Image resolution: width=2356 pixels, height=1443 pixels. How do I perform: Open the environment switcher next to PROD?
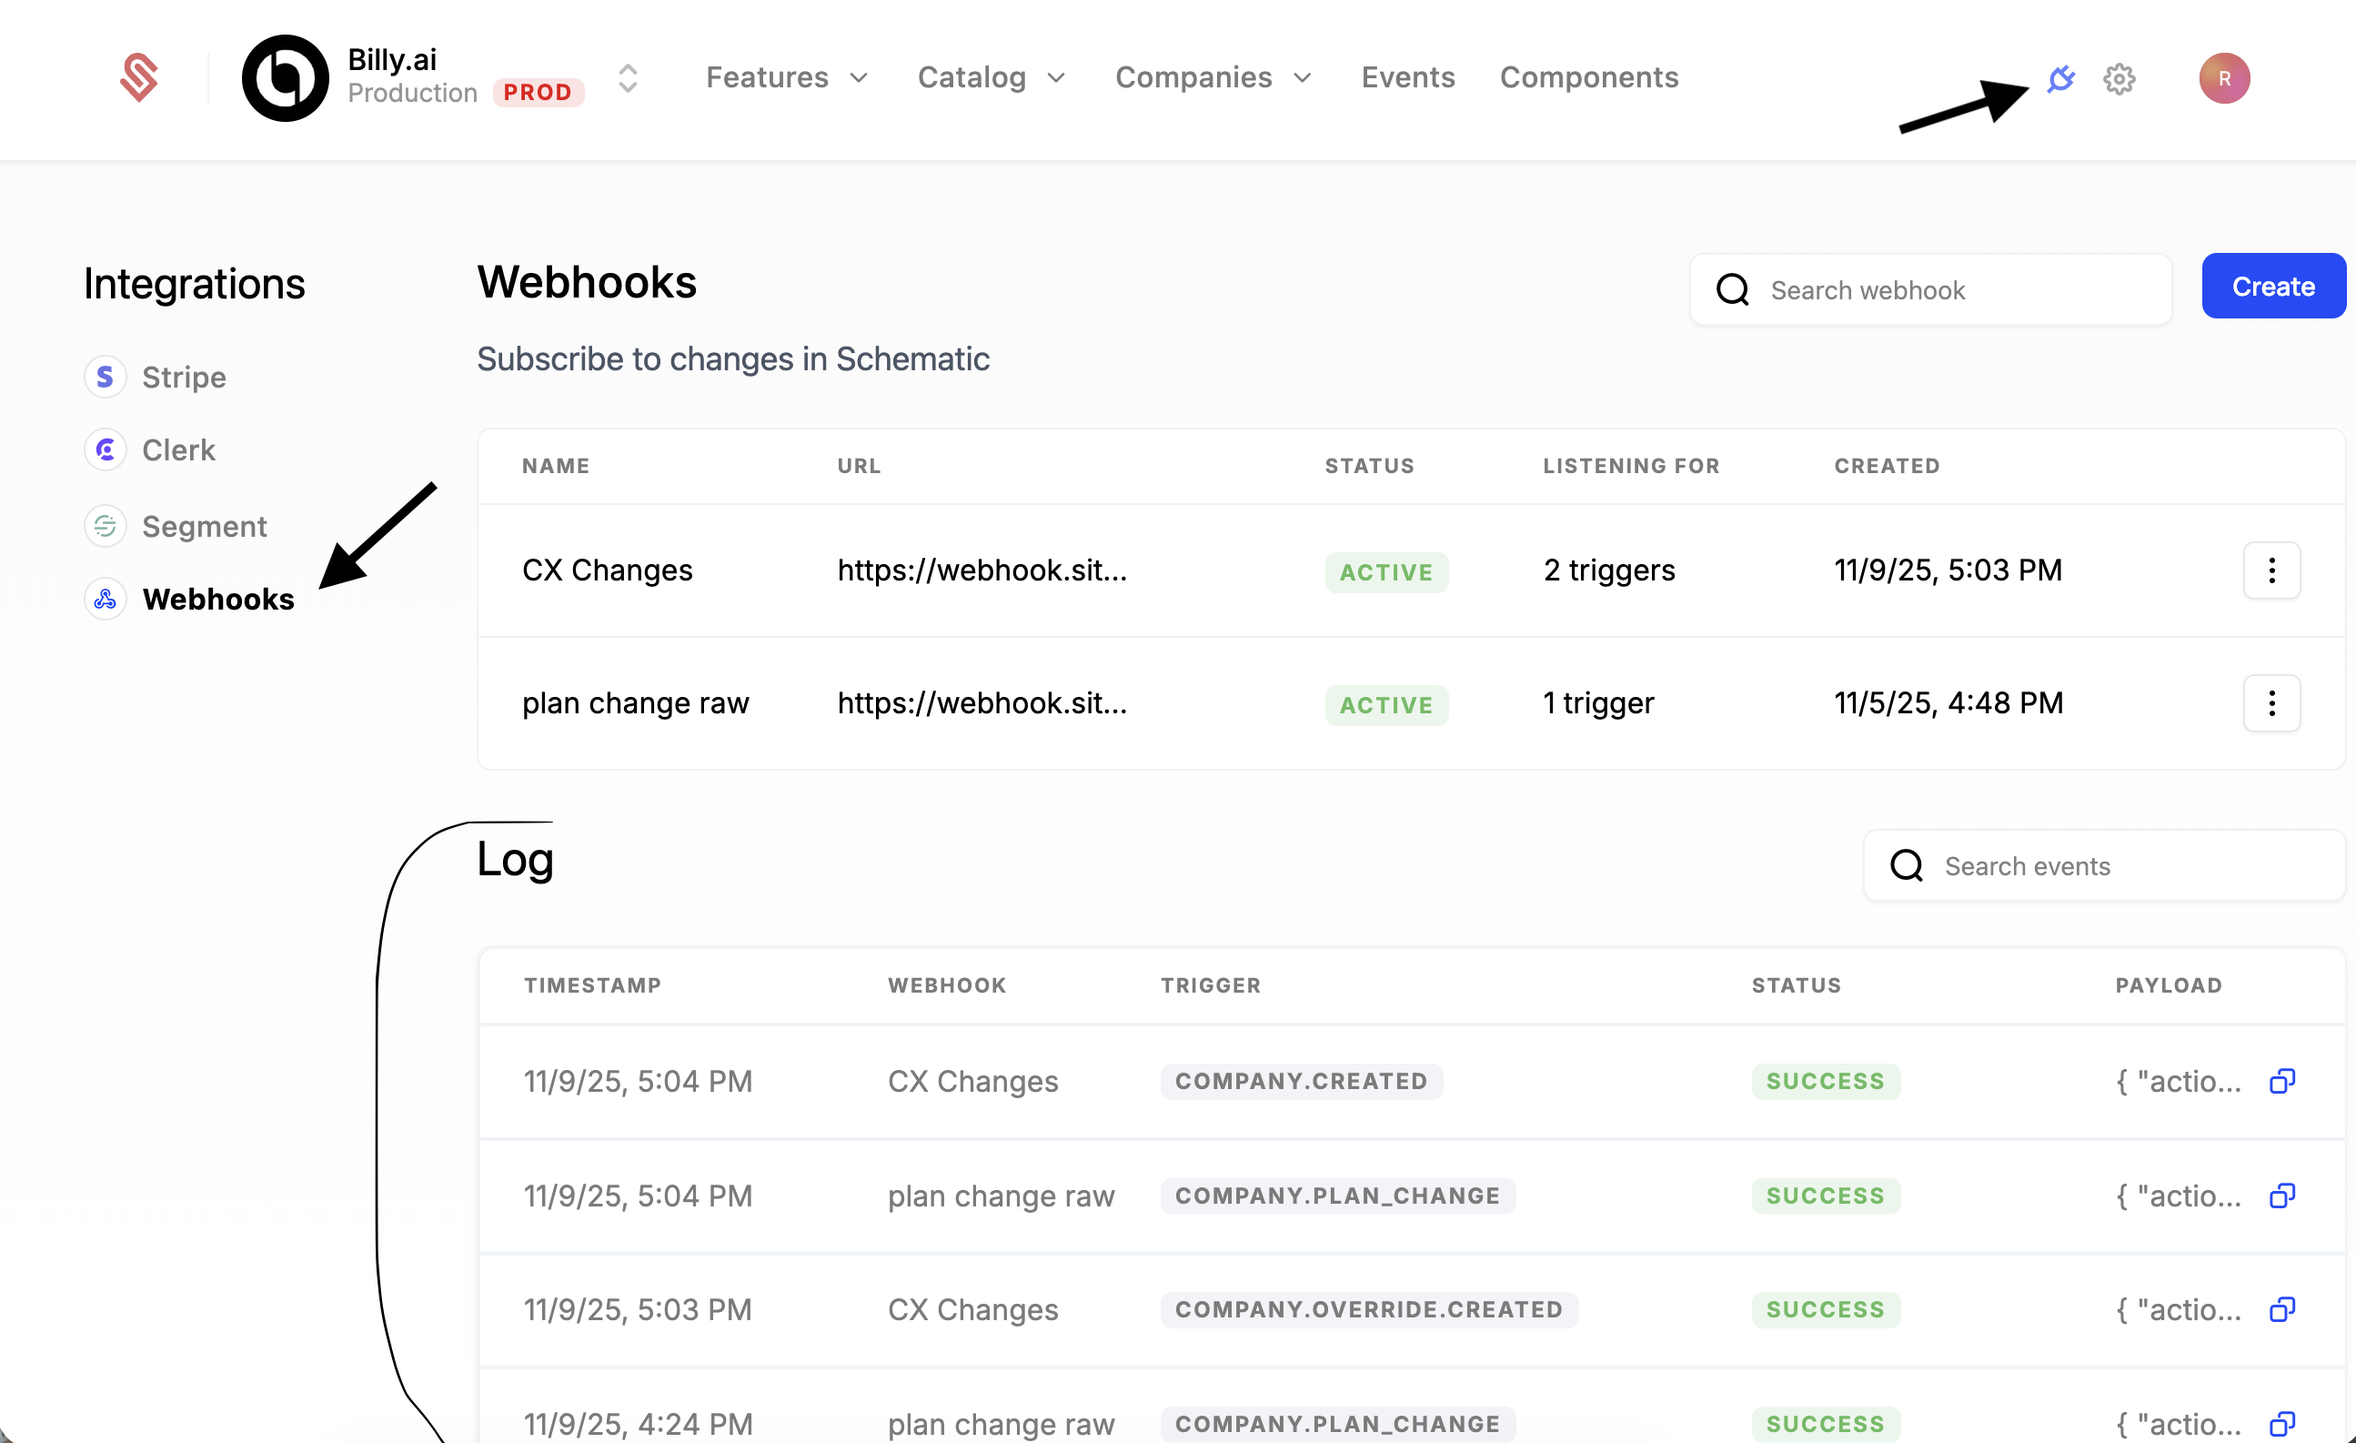click(x=628, y=77)
